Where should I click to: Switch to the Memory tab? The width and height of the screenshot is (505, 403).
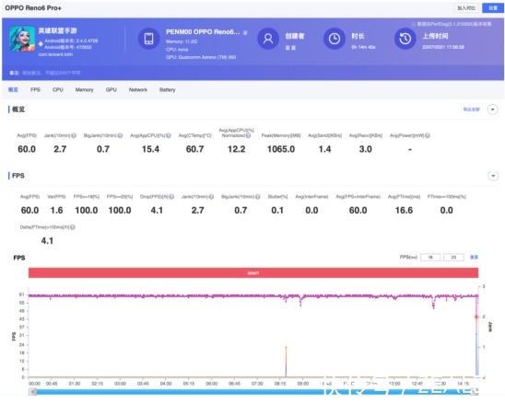click(x=85, y=90)
